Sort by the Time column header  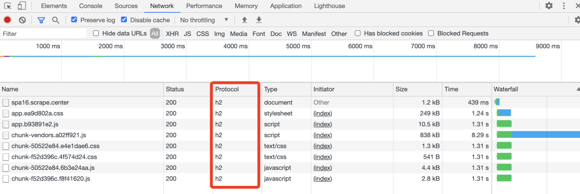point(467,89)
